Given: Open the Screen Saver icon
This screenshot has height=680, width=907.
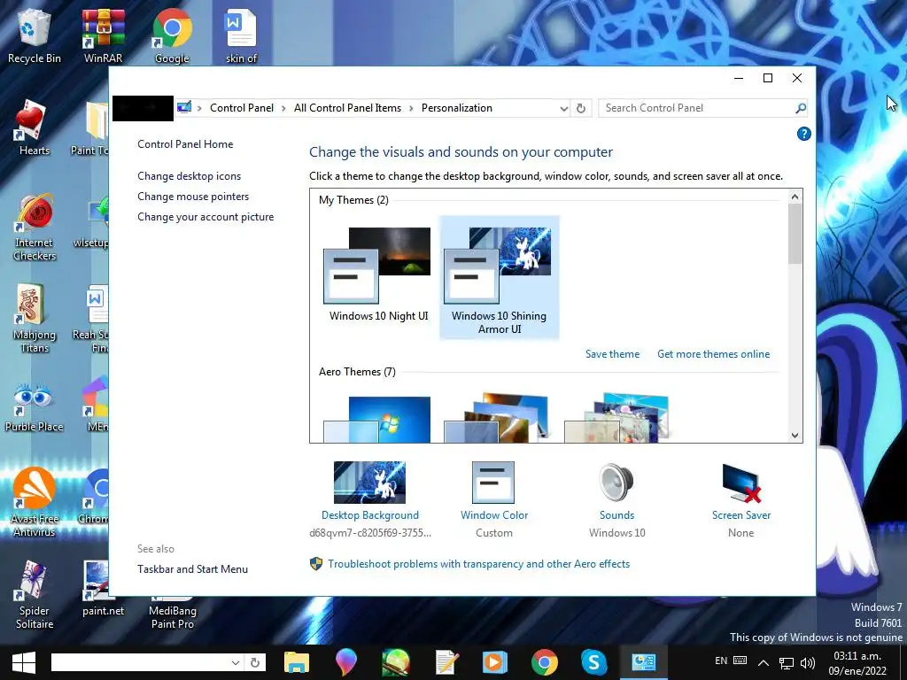Looking at the screenshot, I should 741,483.
